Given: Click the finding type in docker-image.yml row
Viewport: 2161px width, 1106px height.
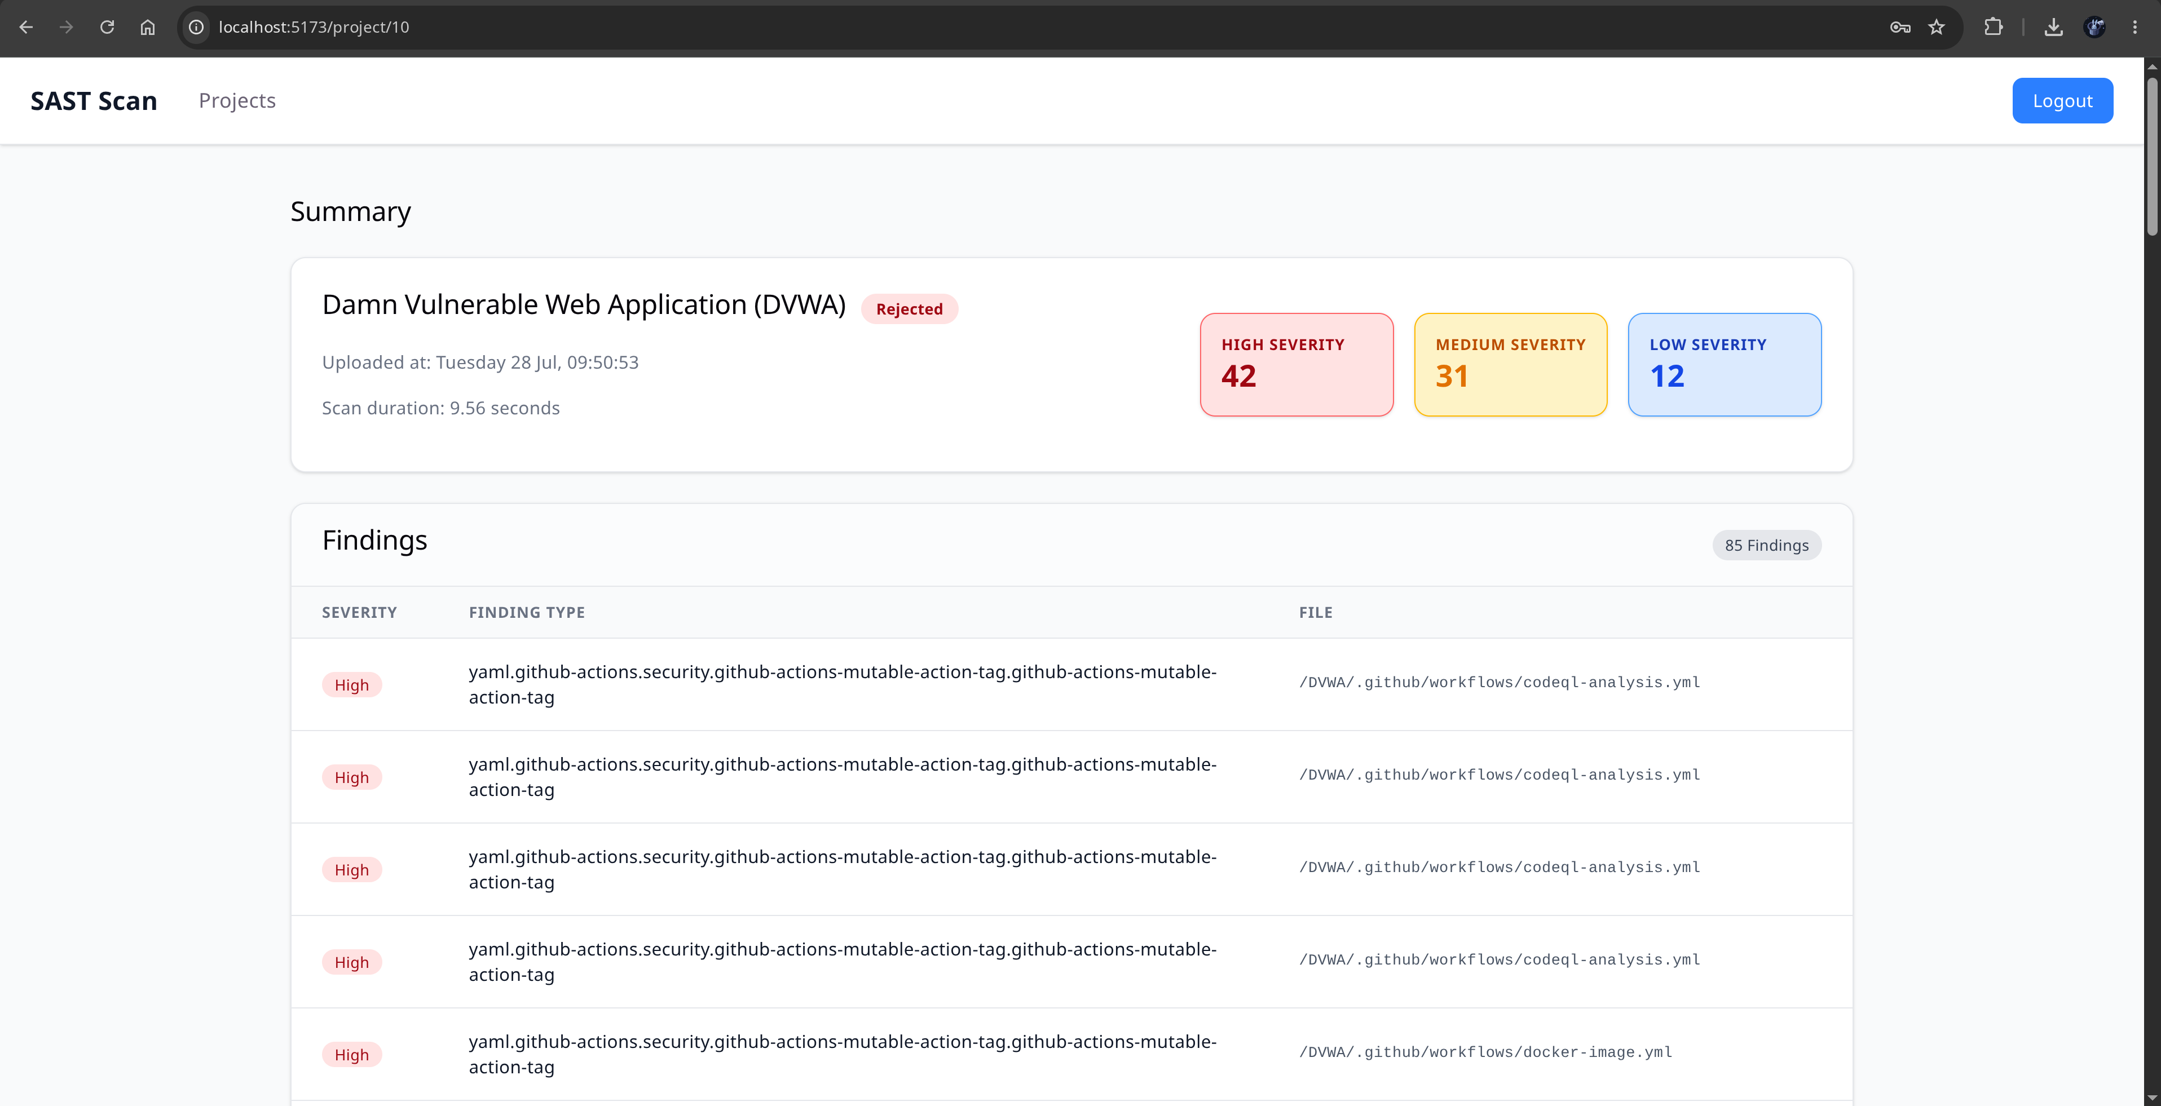Looking at the screenshot, I should point(843,1054).
